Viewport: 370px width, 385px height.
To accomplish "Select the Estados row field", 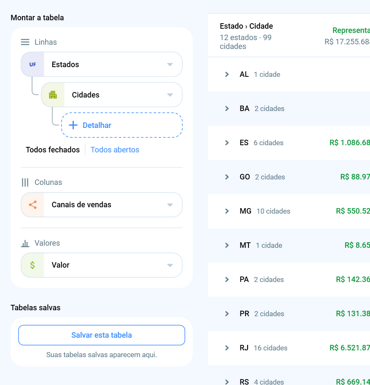I will [x=102, y=64].
